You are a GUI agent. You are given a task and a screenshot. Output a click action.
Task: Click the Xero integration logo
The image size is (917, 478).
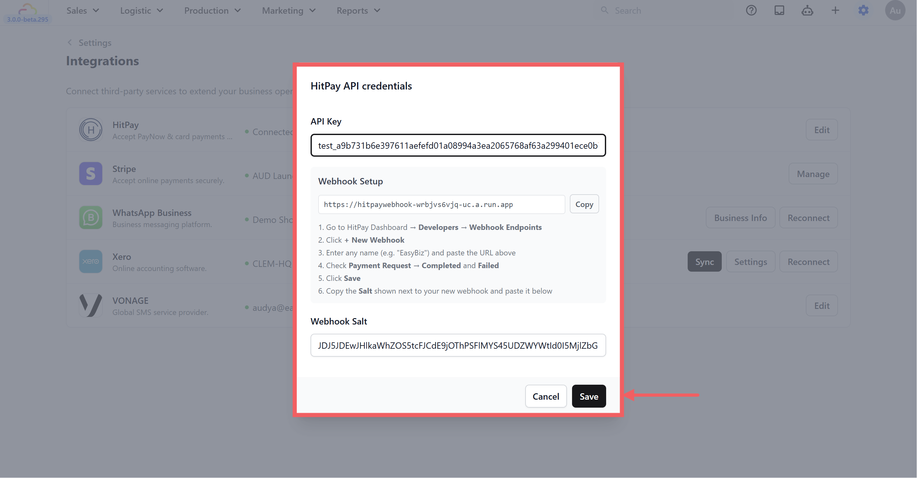(90, 261)
